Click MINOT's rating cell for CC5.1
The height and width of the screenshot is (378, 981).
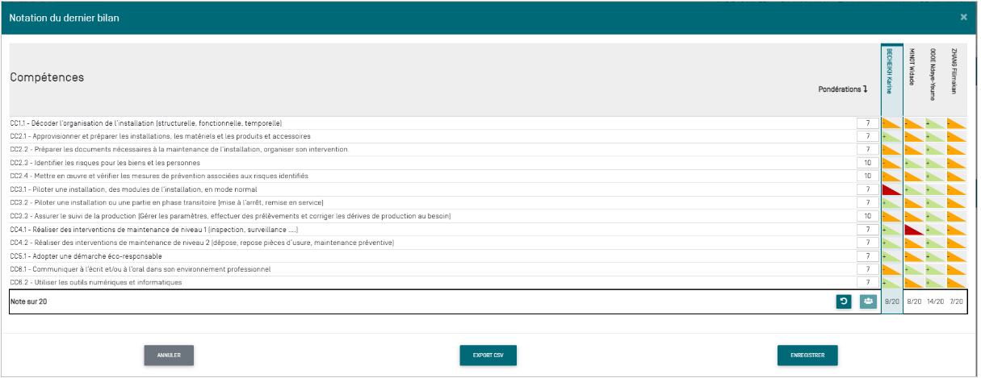coord(913,255)
